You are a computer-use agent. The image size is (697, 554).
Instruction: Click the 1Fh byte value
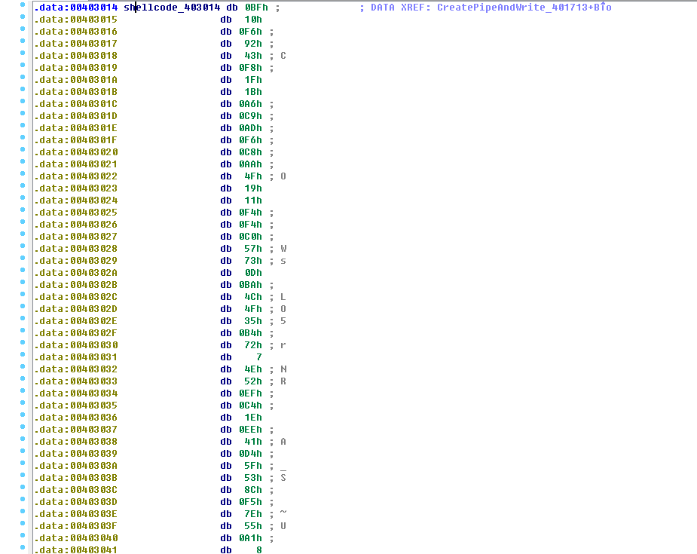coord(253,80)
